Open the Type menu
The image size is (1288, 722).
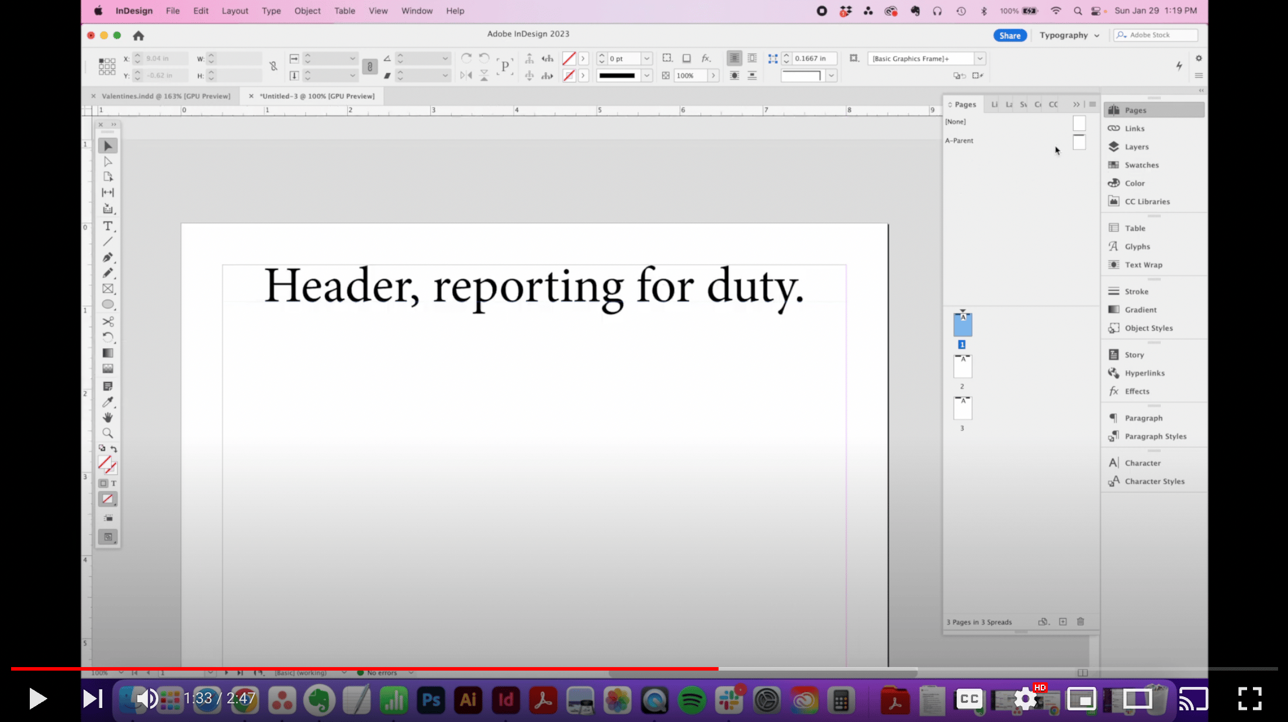(271, 11)
